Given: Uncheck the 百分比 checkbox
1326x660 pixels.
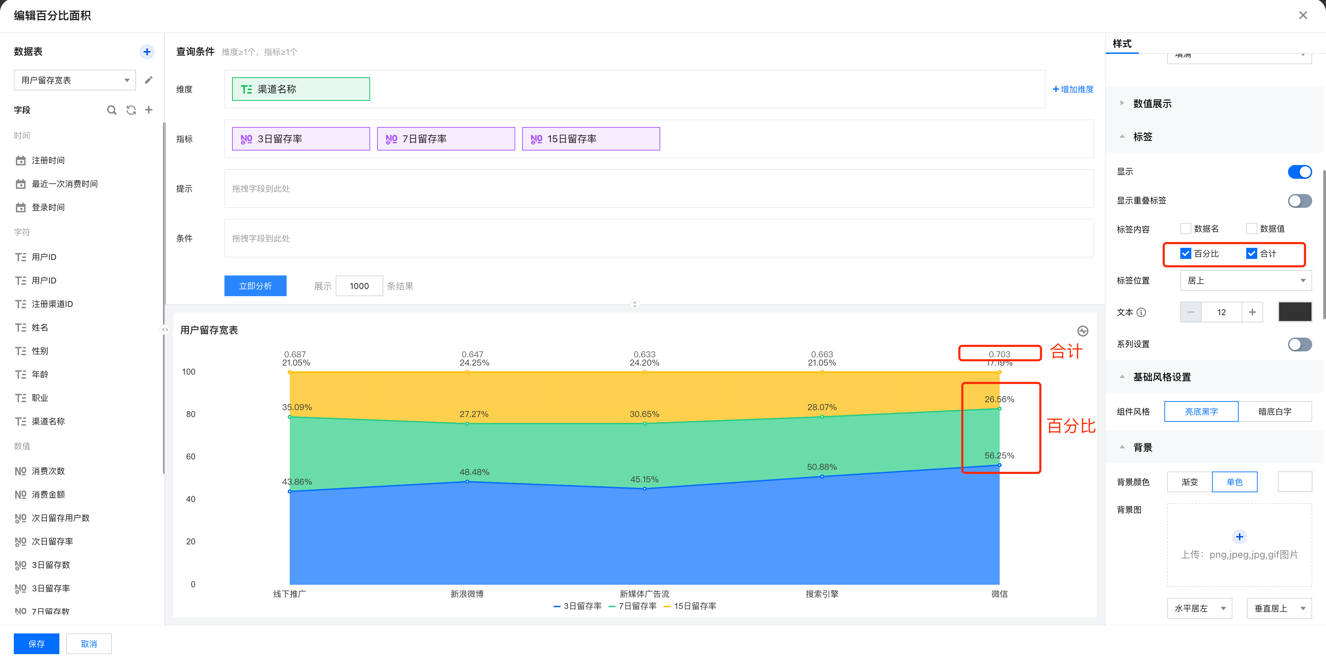Looking at the screenshot, I should pos(1185,254).
